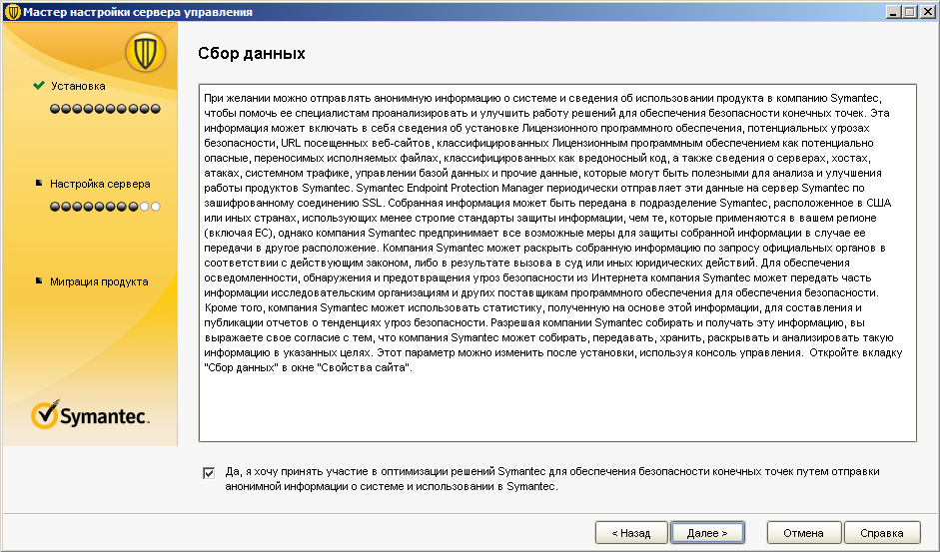Click the bullet marker beside Настройка сервера
940x552 pixels.
tap(39, 183)
